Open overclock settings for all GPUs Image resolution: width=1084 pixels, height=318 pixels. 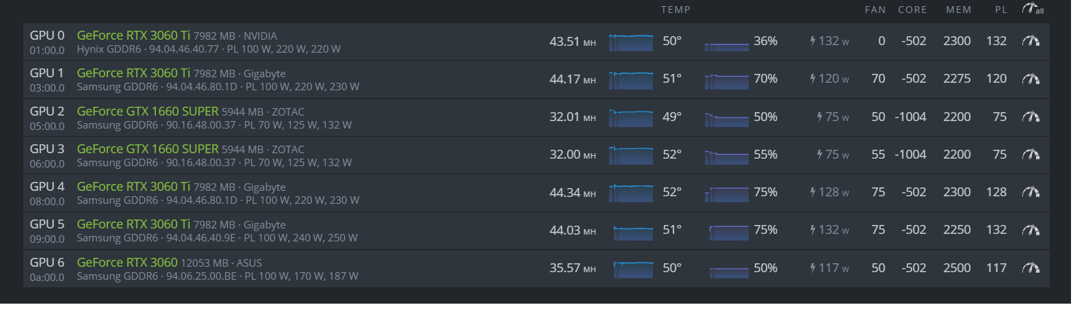tap(1032, 10)
